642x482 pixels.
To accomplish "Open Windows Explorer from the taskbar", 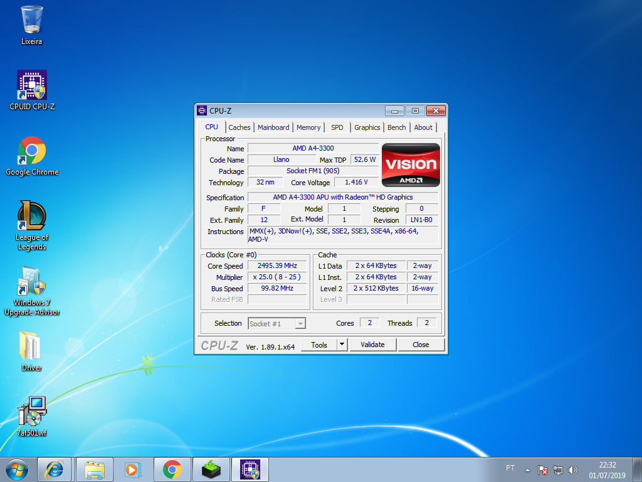I will (95, 469).
